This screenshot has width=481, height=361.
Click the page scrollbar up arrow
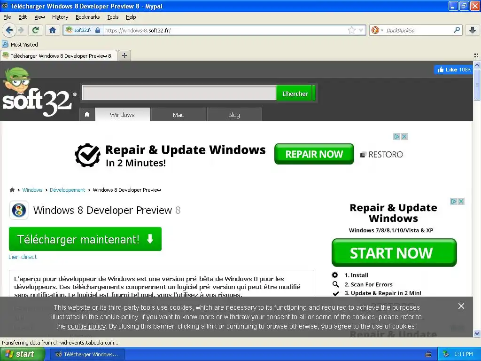click(477, 65)
